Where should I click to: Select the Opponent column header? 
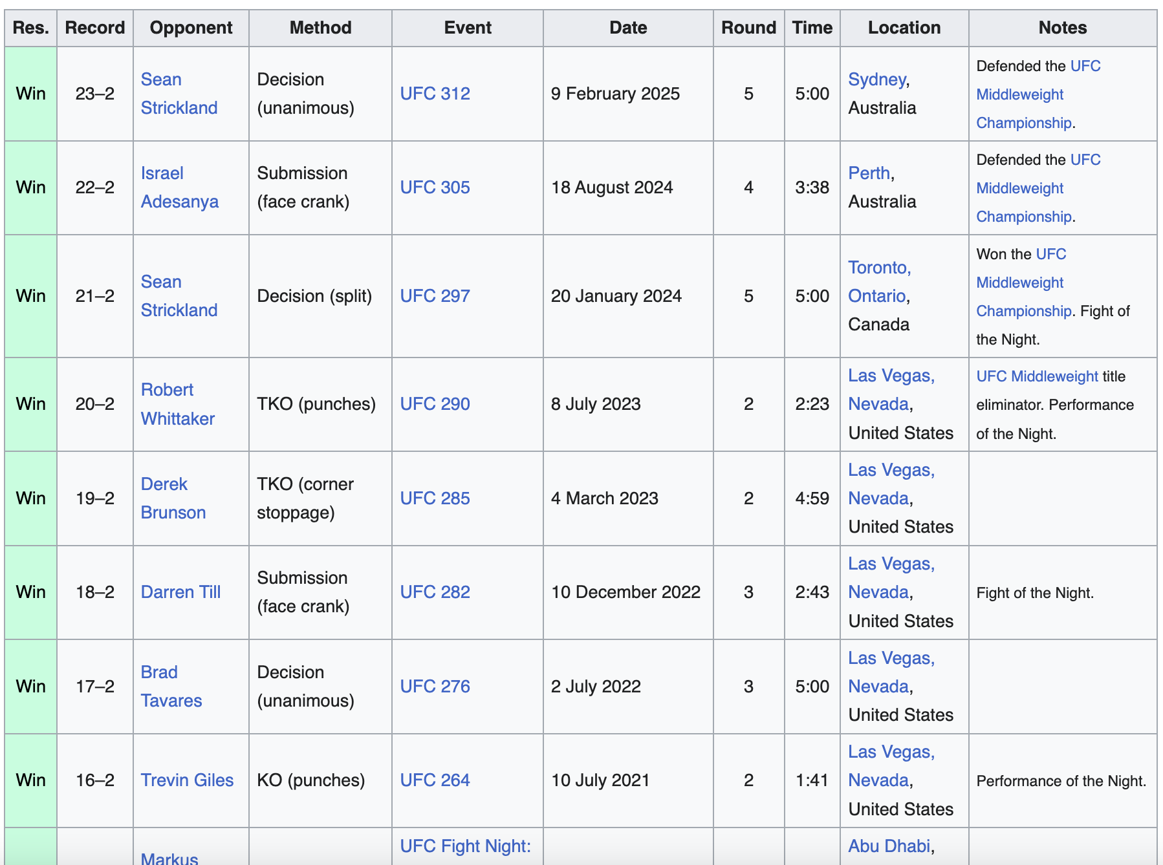click(191, 28)
